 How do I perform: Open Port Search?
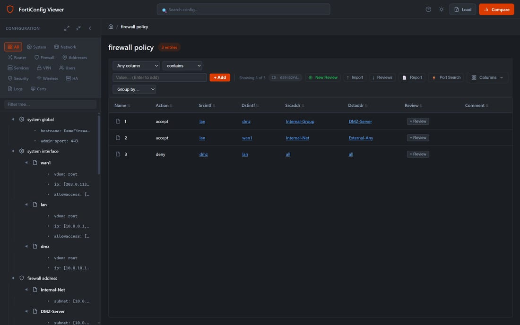tap(446, 77)
